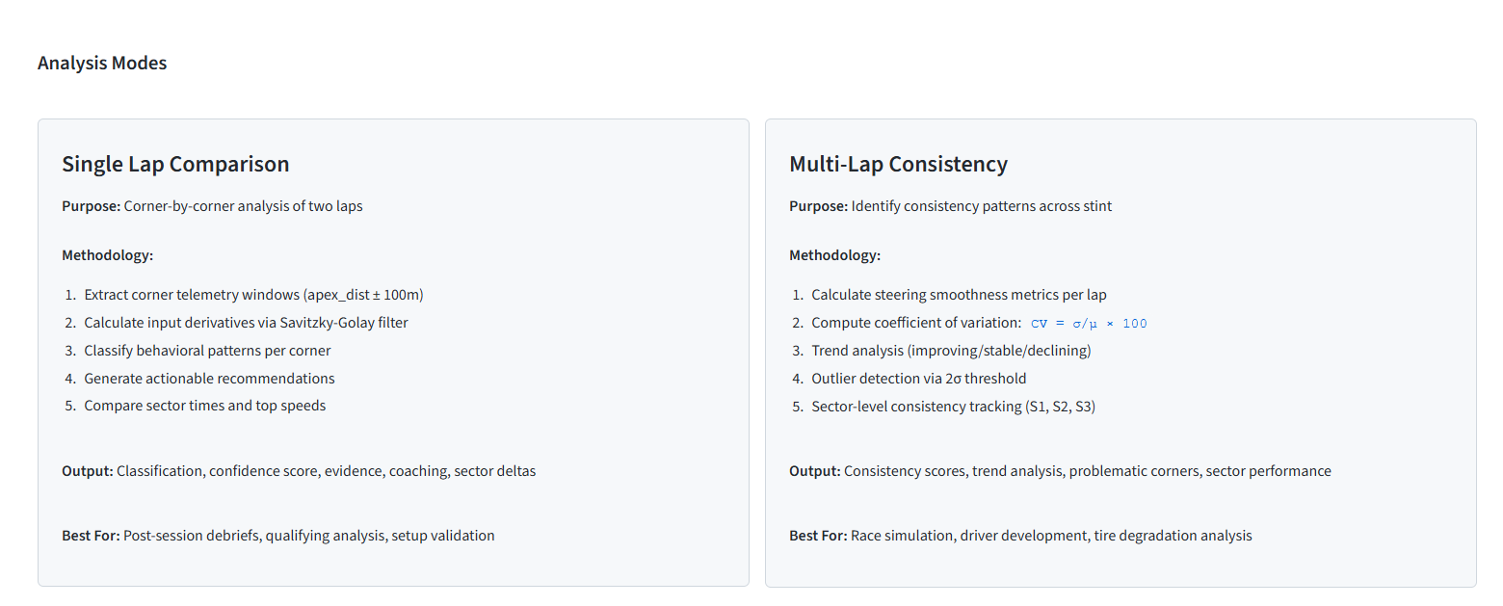
Task: Click the Analysis Modes heading
Action: pos(102,63)
